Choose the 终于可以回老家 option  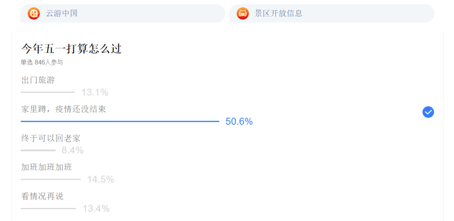(x=51, y=138)
